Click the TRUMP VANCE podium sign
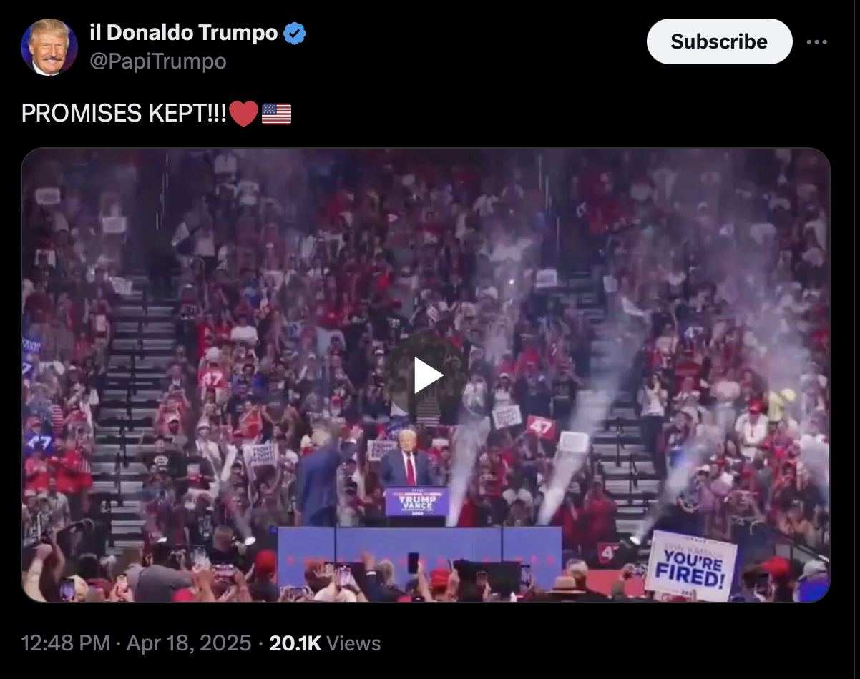Image resolution: width=860 pixels, height=679 pixels. tap(416, 502)
